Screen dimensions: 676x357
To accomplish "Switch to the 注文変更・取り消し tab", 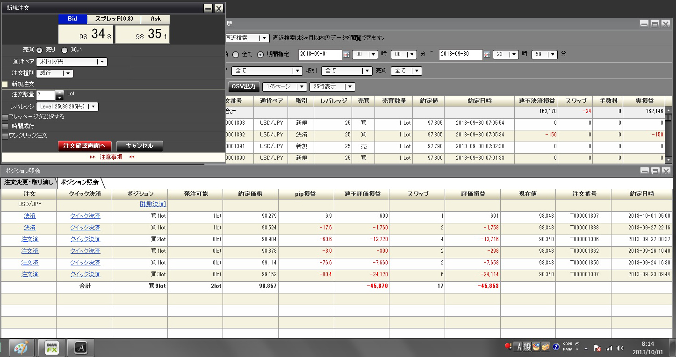I will (x=29, y=182).
